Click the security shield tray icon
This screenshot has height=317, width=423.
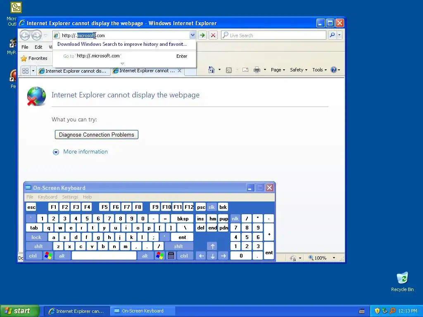click(x=377, y=311)
